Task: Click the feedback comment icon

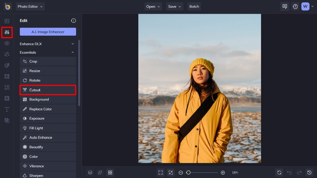Action: (285, 6)
